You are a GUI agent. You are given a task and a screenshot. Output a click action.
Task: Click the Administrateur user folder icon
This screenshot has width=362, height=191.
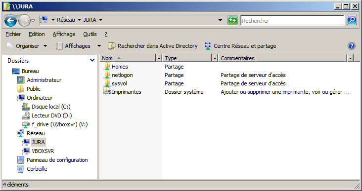[21, 80]
